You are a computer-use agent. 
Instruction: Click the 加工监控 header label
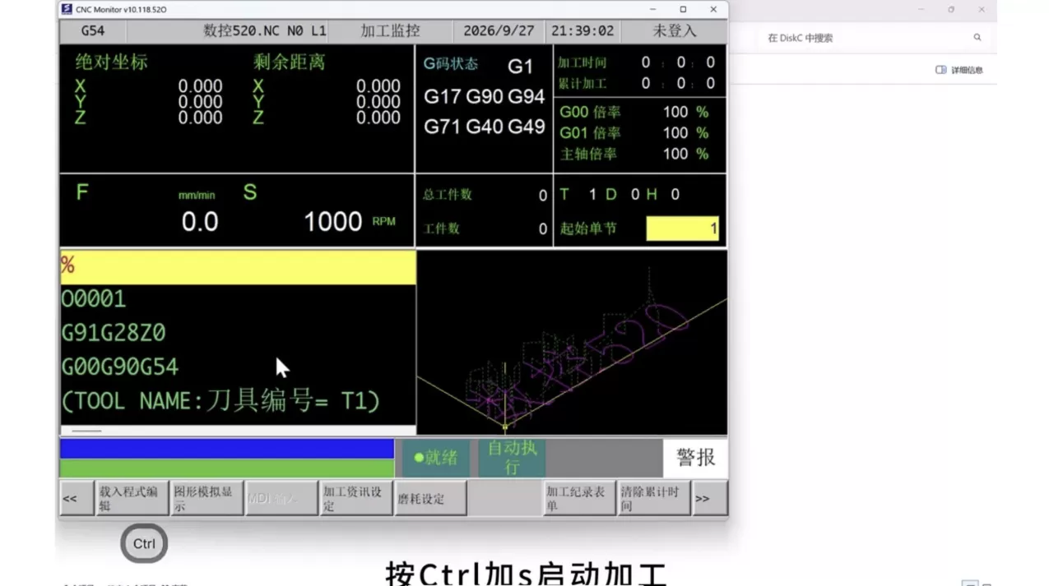coord(391,30)
